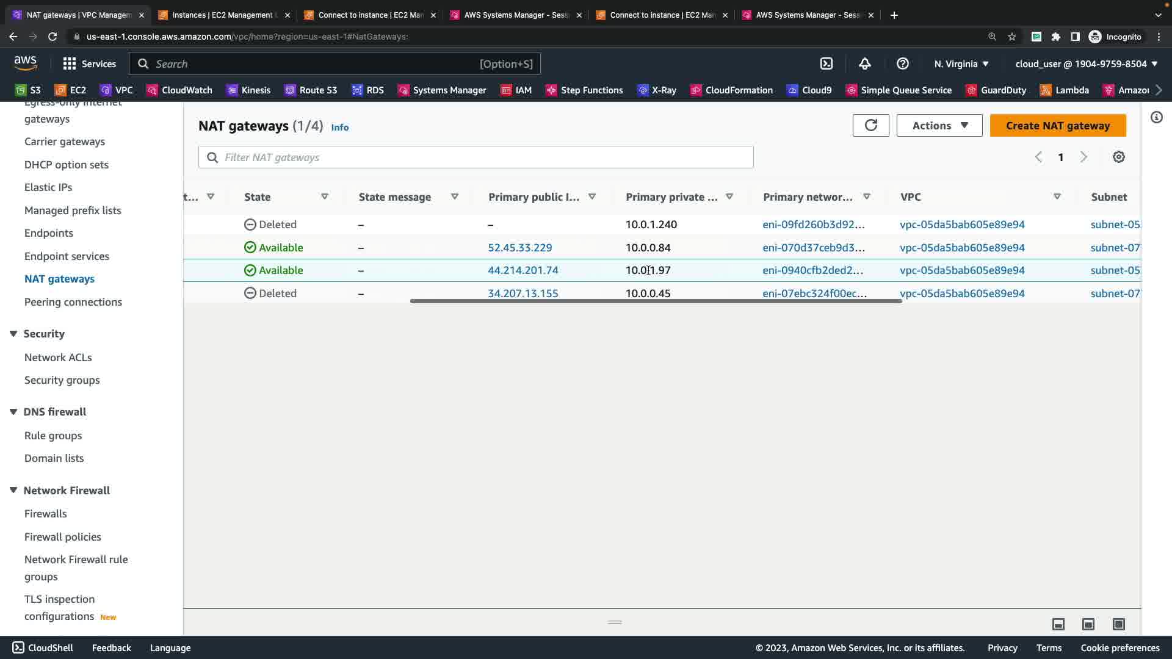Viewport: 1172px width, 659px height.
Task: Open the N. Virginia region selector
Action: tap(961, 63)
